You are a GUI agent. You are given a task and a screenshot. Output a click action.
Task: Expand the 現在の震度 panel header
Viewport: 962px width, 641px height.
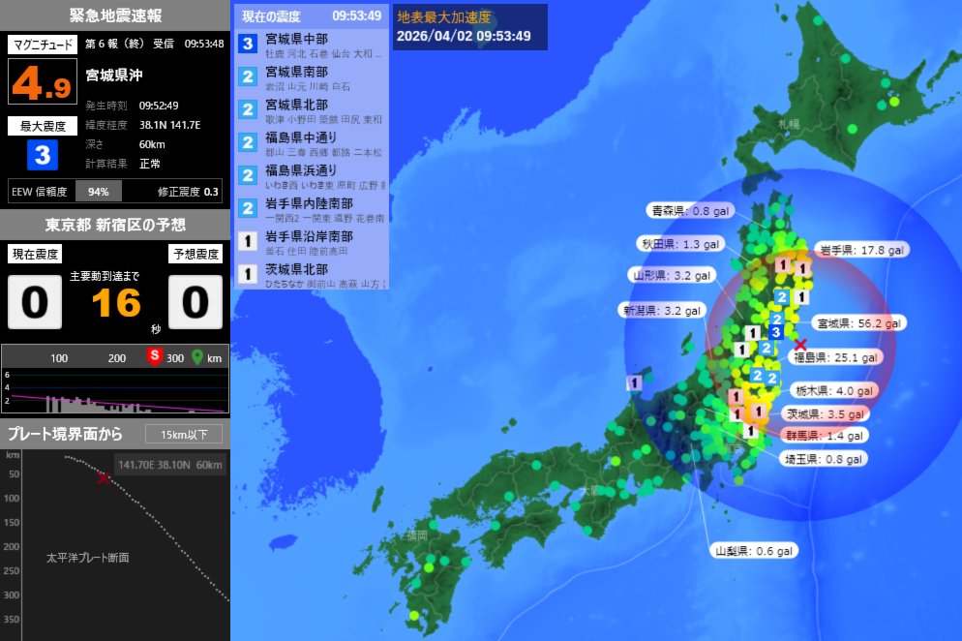point(272,15)
